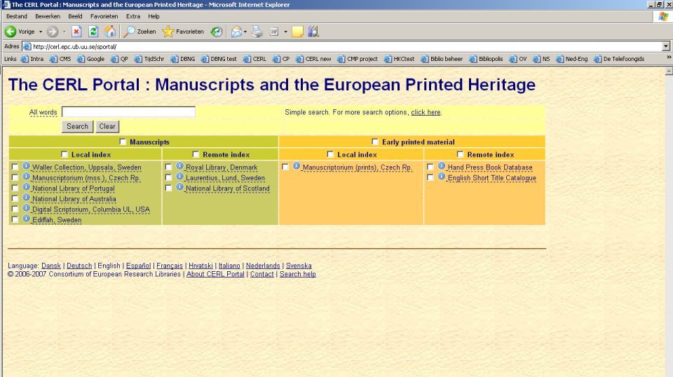Print the page with printer icon
The image size is (673, 377).
click(257, 32)
